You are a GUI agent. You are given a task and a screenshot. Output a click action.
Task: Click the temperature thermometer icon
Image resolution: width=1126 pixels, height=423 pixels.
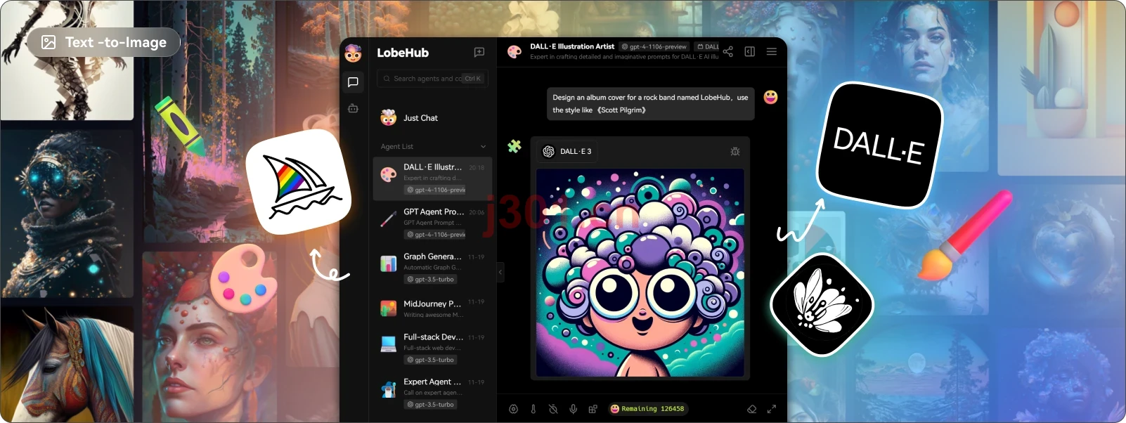click(x=533, y=409)
